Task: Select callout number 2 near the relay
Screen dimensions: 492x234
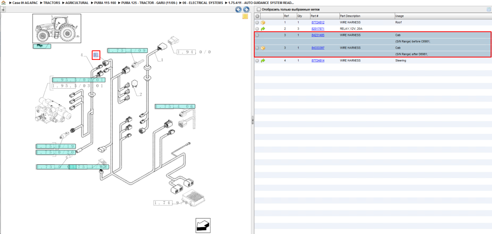Action: 141,94
